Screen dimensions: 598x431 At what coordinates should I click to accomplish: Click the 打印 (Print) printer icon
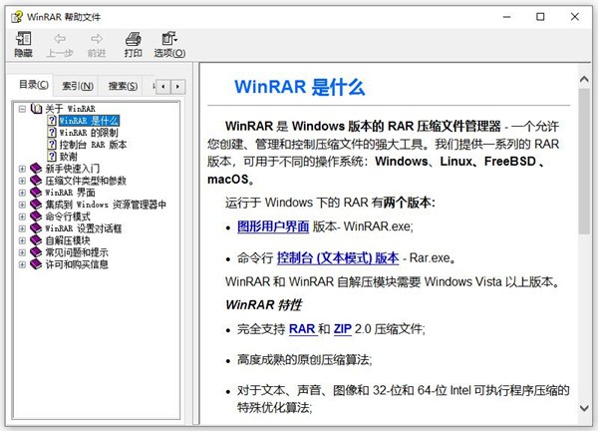(x=134, y=39)
